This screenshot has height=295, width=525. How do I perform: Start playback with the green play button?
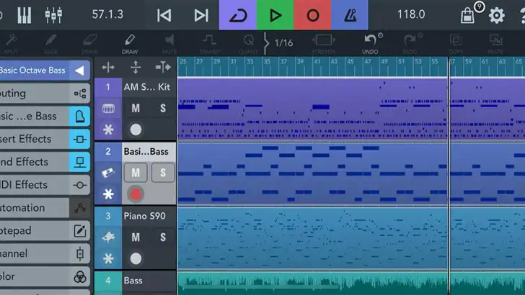click(x=275, y=15)
